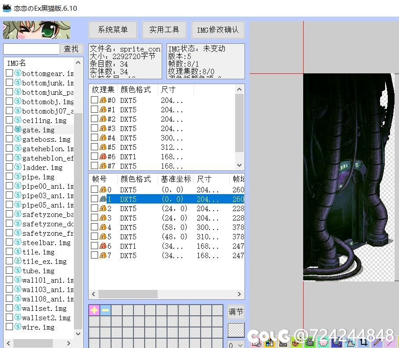Viewport: 399px width, 348px height.
Task: Check the frame 3 checkbox
Action: click(x=94, y=217)
